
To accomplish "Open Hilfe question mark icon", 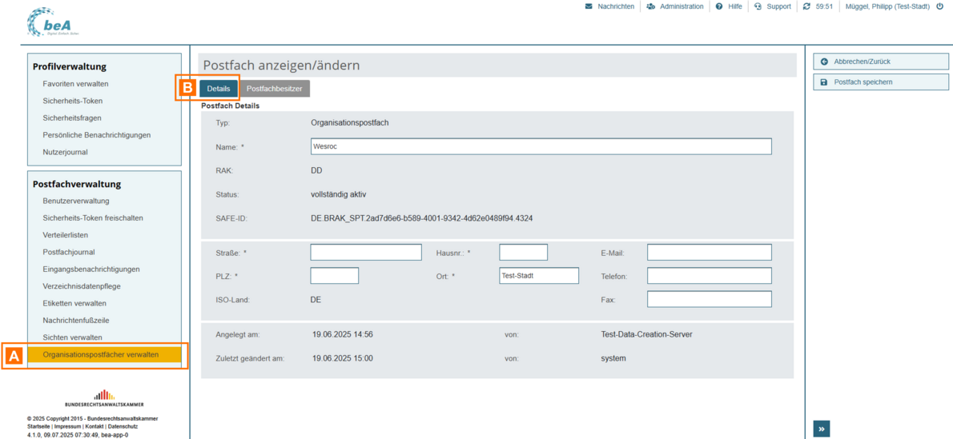I will (718, 6).
